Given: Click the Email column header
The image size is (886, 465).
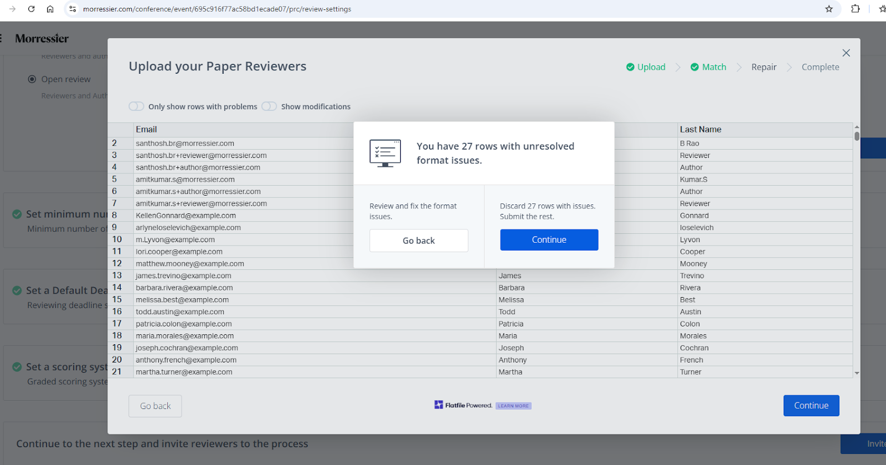Looking at the screenshot, I should tap(147, 129).
